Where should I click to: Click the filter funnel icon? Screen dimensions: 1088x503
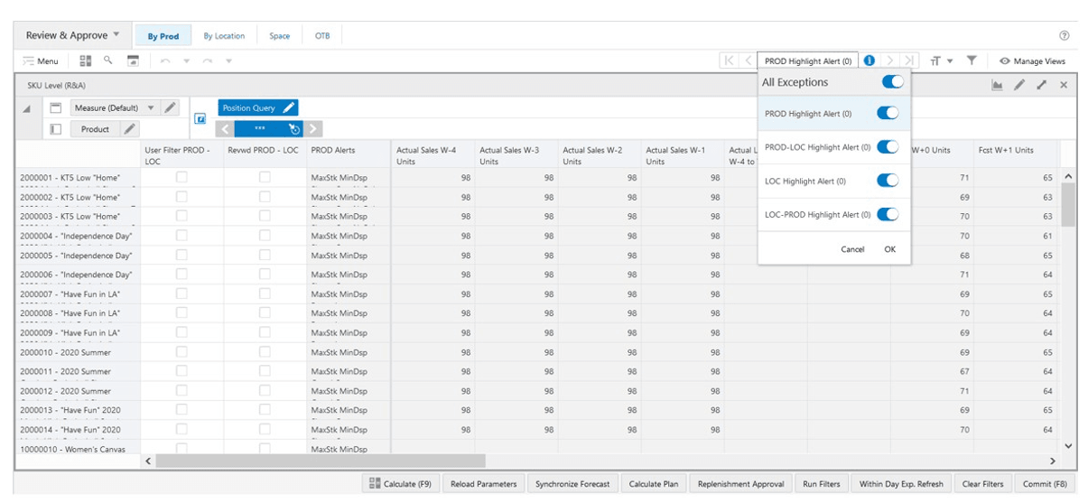pyautogui.click(x=972, y=61)
